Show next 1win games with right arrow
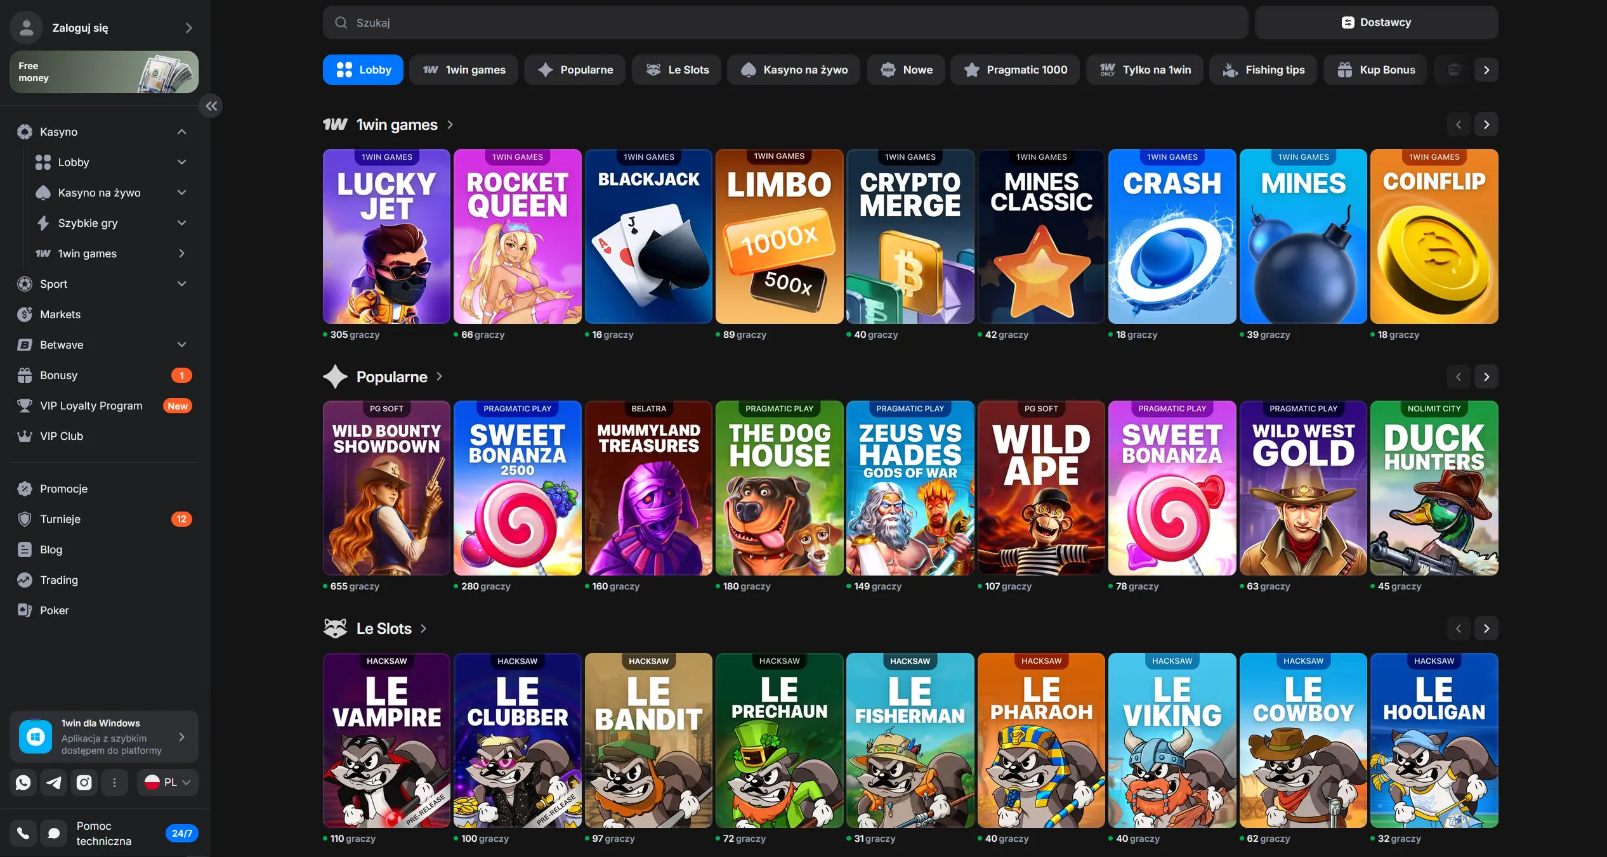Image resolution: width=1607 pixels, height=857 pixels. click(1486, 125)
